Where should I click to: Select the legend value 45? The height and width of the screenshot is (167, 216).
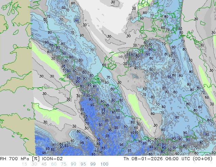(x=44, y=164)
